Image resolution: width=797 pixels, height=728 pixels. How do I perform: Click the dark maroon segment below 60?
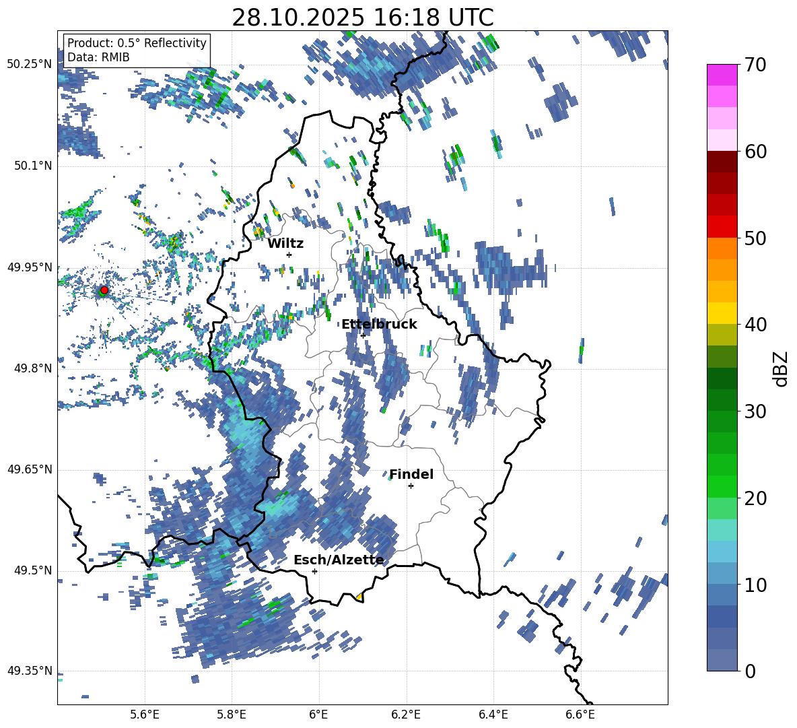[722, 162]
